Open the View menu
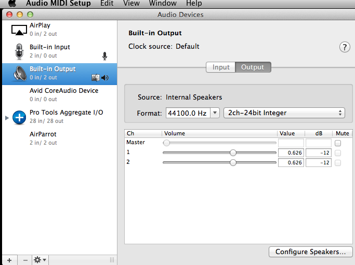The image size is (355, 265). [x=132, y=3]
